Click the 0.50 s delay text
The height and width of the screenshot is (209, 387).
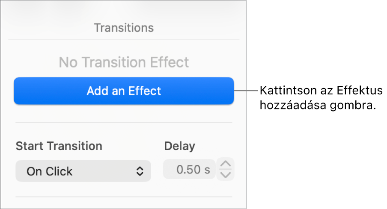[193, 170]
